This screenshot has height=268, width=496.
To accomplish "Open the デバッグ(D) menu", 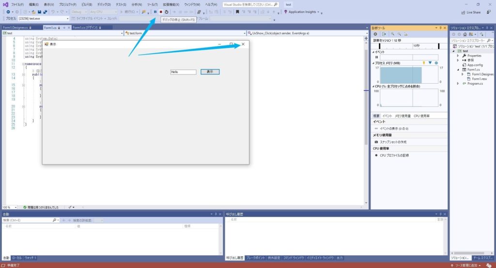I will coord(104,4).
